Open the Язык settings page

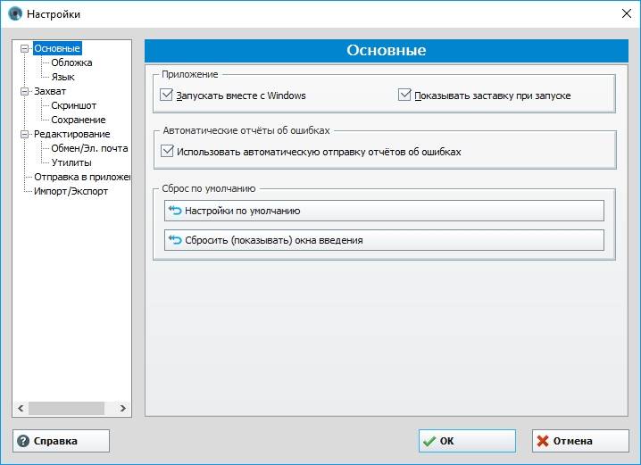click(x=63, y=77)
